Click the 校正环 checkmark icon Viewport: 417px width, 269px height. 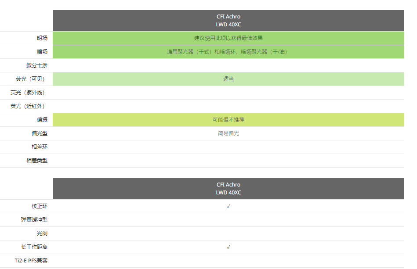(228, 206)
